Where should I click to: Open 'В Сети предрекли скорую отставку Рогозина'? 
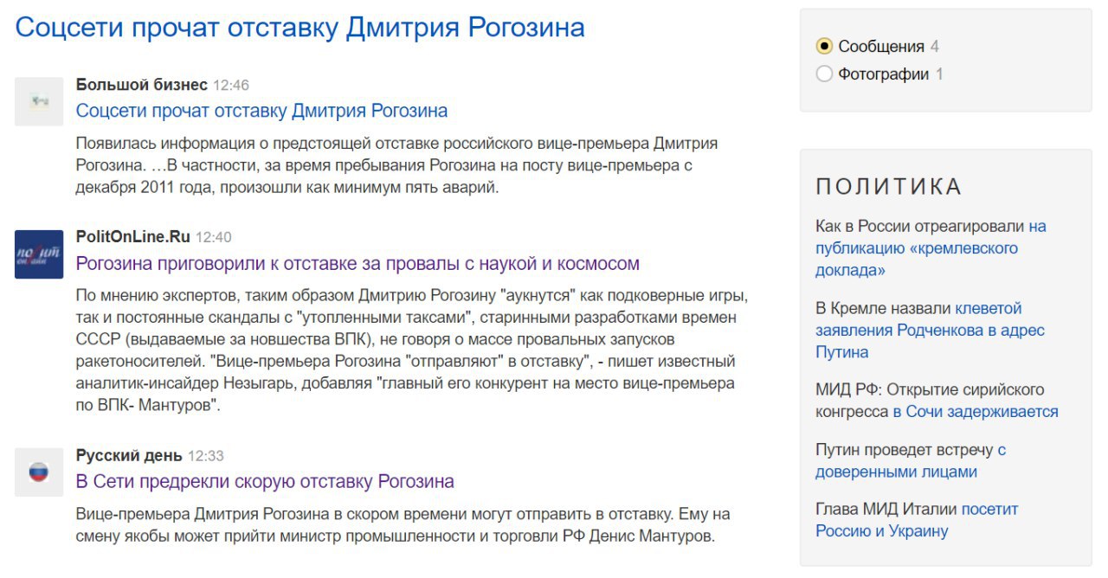coord(265,481)
